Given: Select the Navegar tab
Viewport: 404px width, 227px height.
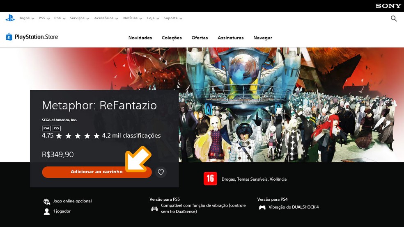Looking at the screenshot, I should (x=263, y=38).
